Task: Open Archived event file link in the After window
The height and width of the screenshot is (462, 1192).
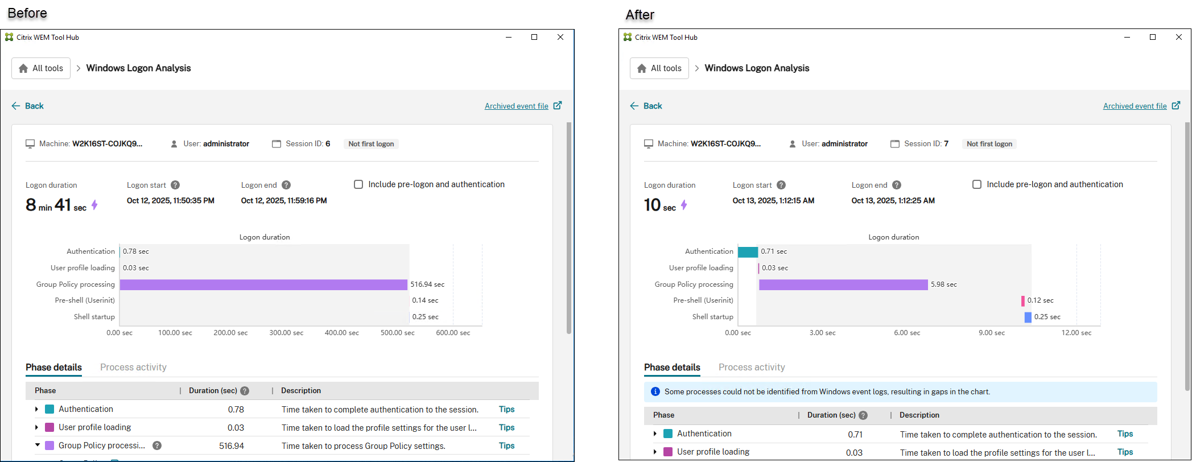Action: [1135, 106]
